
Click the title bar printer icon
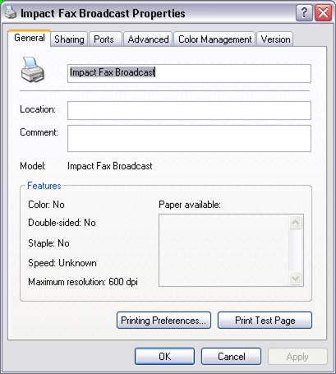tap(10, 12)
